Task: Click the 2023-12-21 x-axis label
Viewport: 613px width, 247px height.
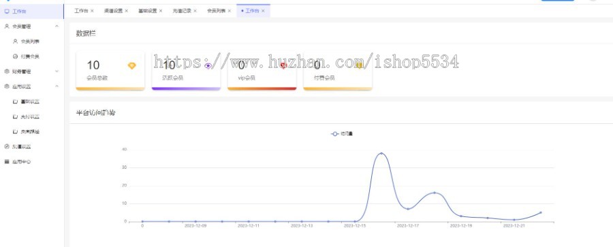Action: 514,225
